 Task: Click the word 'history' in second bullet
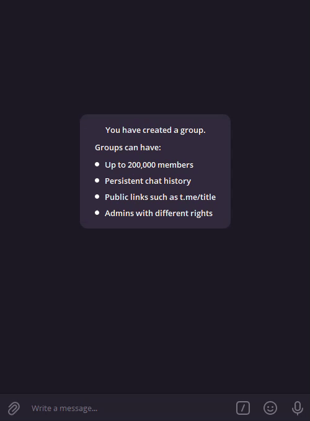pyautogui.click(x=177, y=181)
